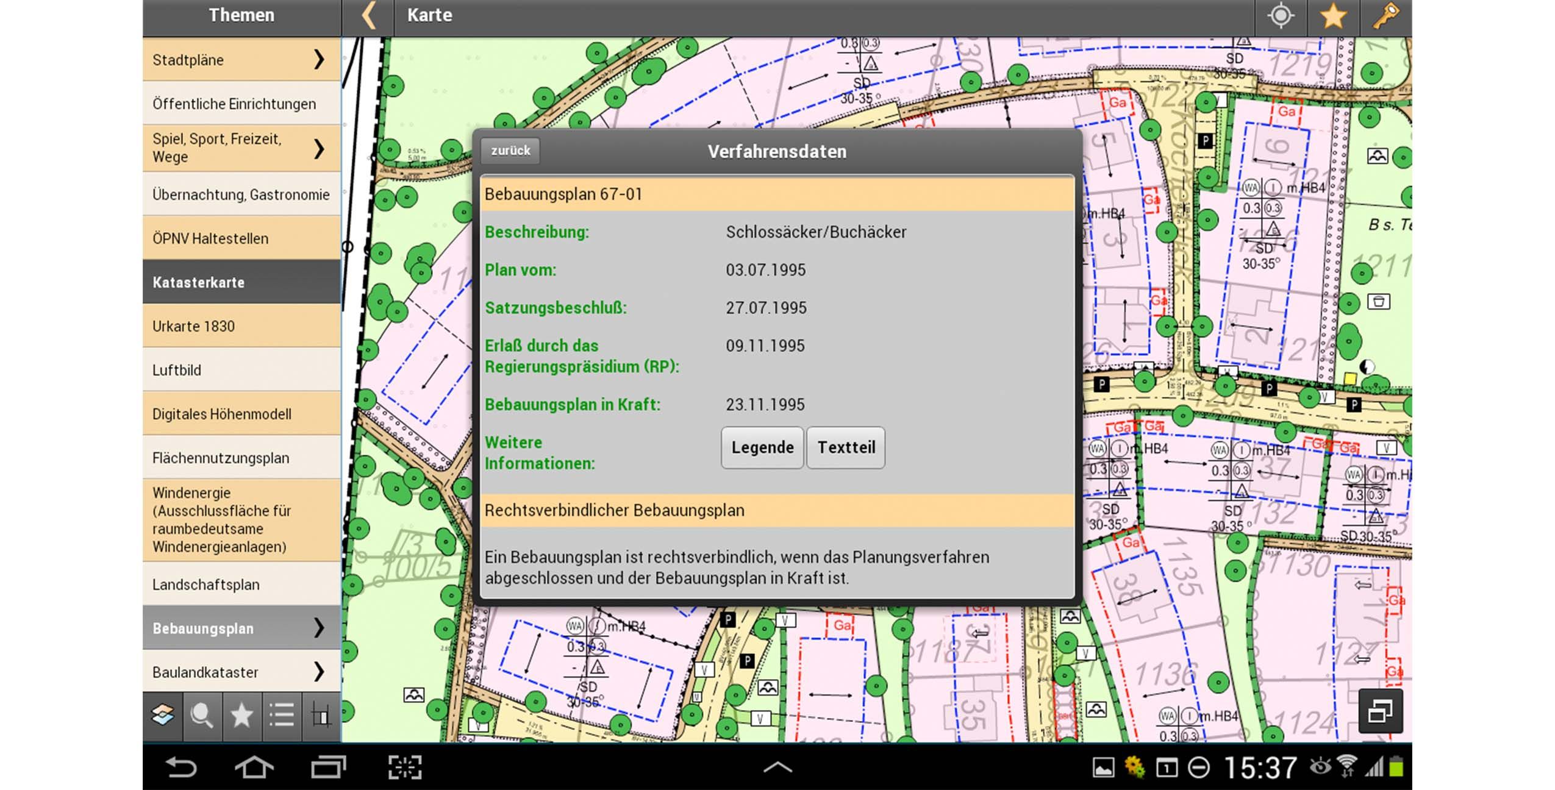Image resolution: width=1555 pixels, height=790 pixels.
Task: Open favorites star in bottom sidebar toolbar
Action: pos(241,715)
